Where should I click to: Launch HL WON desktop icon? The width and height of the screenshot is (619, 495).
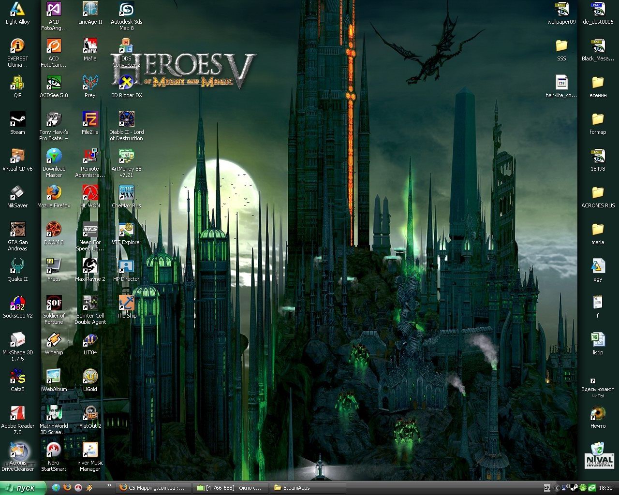point(90,193)
